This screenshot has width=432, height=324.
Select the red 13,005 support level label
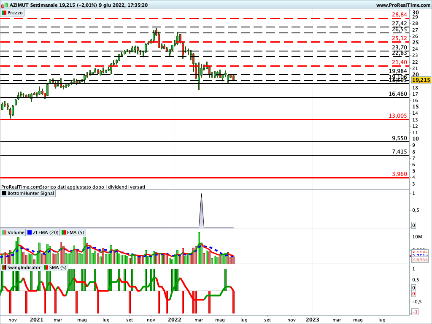click(398, 116)
